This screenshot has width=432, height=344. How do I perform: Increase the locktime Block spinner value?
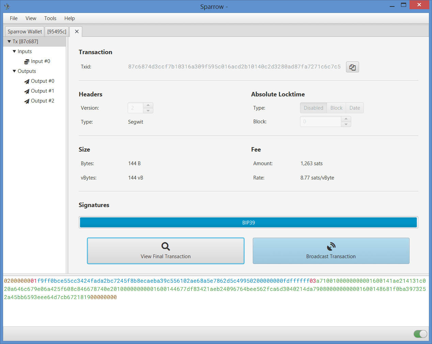click(x=346, y=119)
